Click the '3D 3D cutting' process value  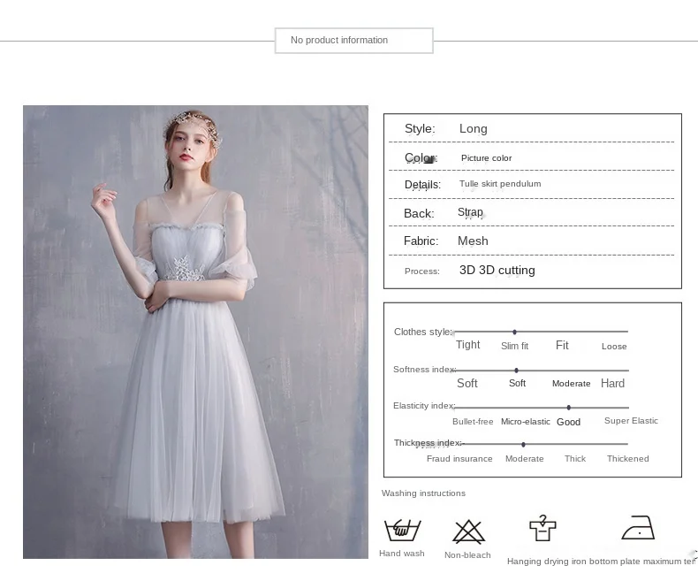(497, 271)
